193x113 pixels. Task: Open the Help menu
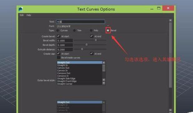tap(29, 15)
